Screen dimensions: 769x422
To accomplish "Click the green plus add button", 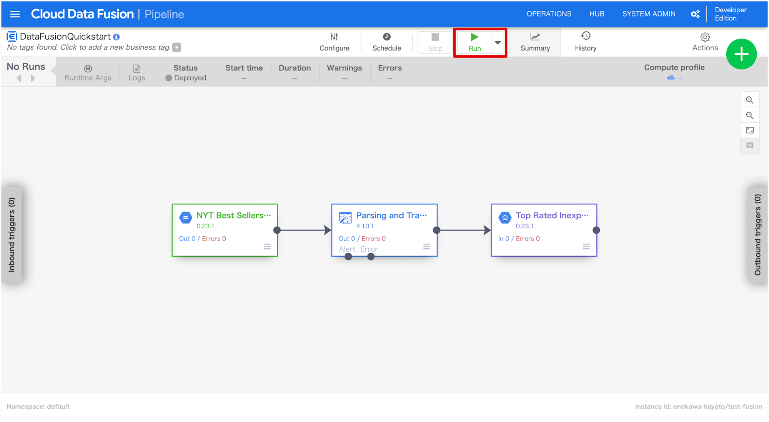I will (741, 54).
